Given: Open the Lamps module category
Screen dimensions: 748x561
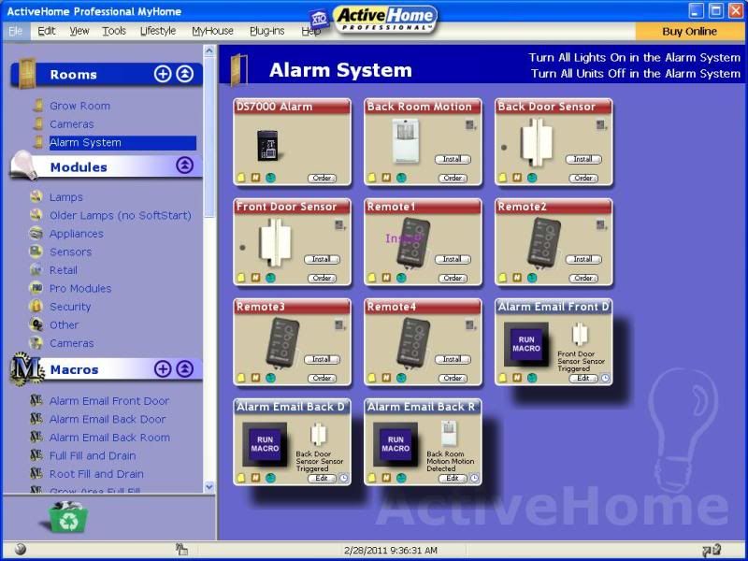Looking at the screenshot, I should (x=65, y=197).
